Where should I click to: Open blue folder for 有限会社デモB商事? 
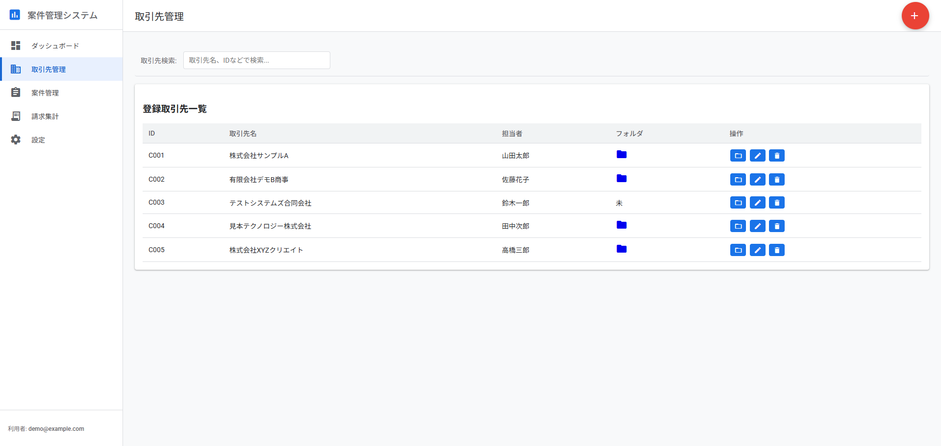point(621,179)
